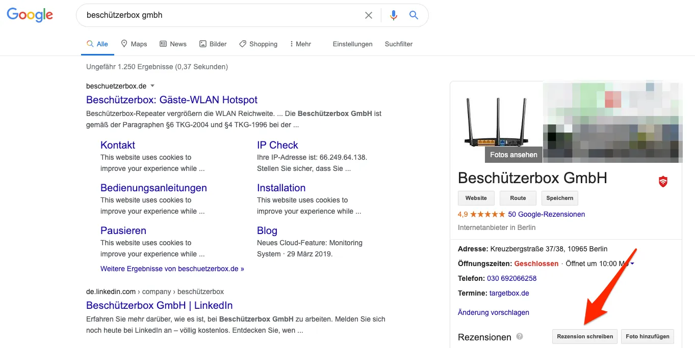Click the red shield logo beside Beschützerbox GmbH
This screenshot has height=348, width=695.
coord(663,181)
